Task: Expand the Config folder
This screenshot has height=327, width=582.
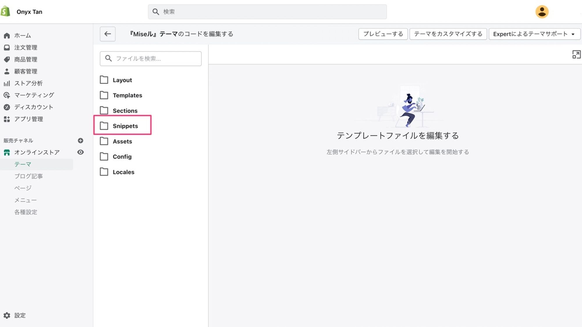Action: [x=122, y=157]
